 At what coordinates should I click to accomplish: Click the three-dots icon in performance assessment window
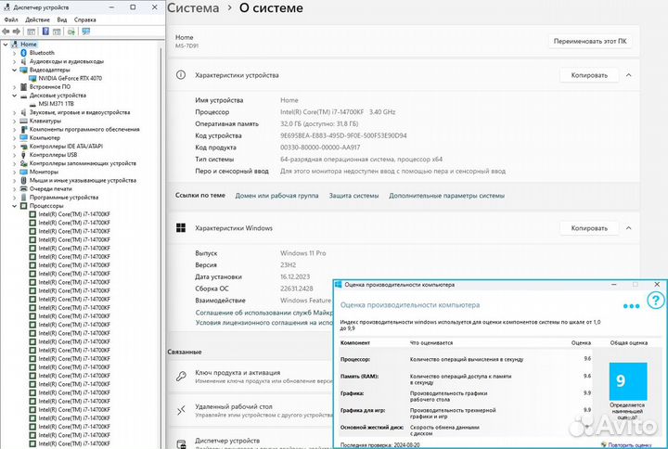[631, 304]
